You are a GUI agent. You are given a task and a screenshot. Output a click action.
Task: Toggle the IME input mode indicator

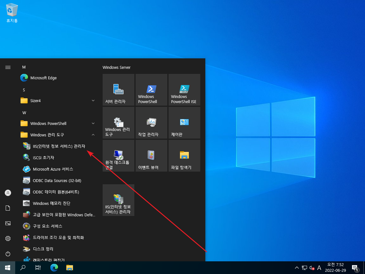[319, 268]
